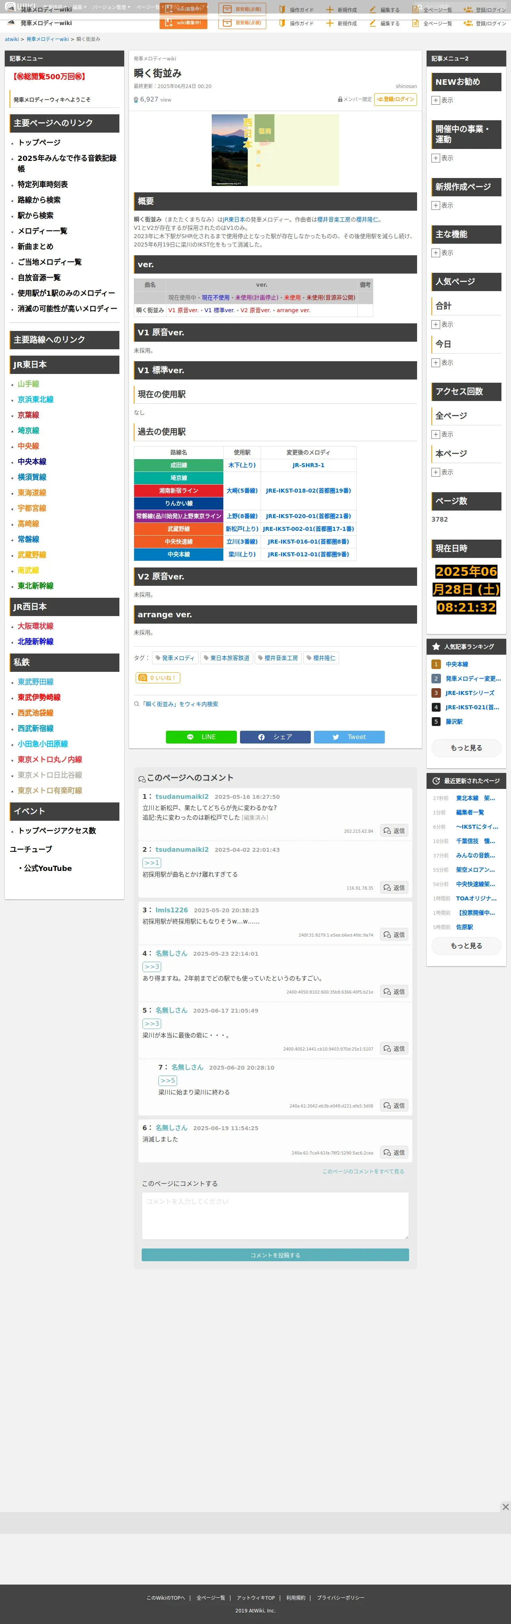Click orange 武蔵野線 table cell
This screenshot has height=1624, width=511.
coord(178,529)
